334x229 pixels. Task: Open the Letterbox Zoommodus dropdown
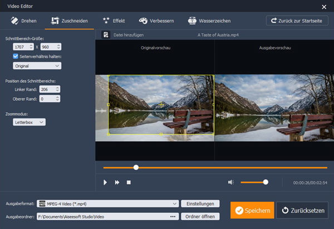(x=30, y=122)
